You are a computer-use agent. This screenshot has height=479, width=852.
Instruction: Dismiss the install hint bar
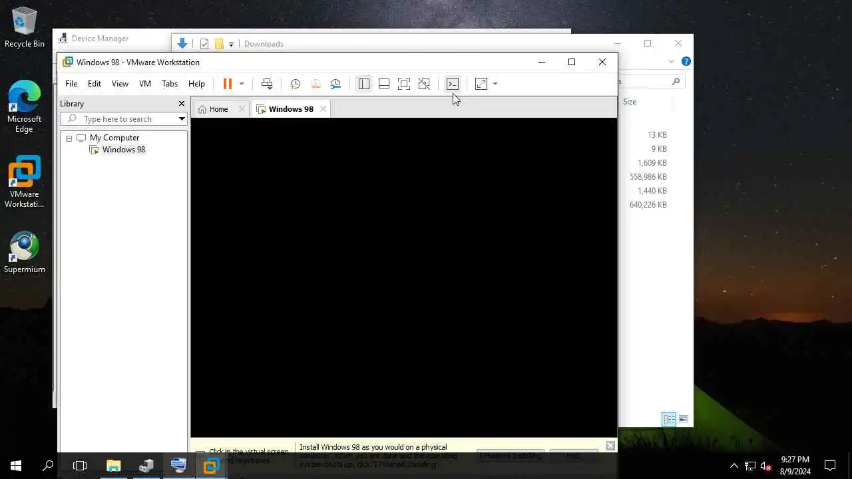coord(610,445)
